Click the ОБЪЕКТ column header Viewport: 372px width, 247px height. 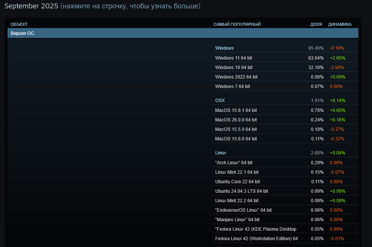pos(19,24)
